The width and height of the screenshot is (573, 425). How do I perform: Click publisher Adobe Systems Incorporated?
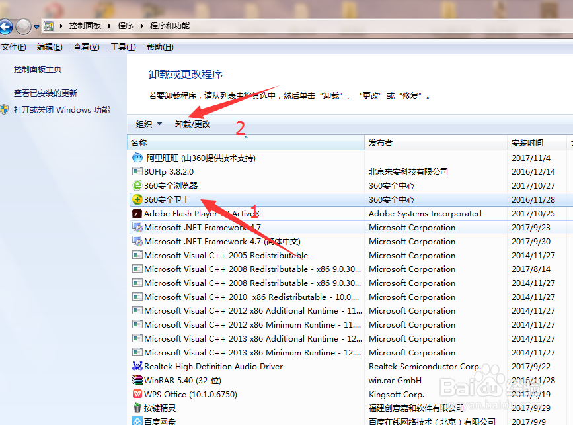coord(425,213)
